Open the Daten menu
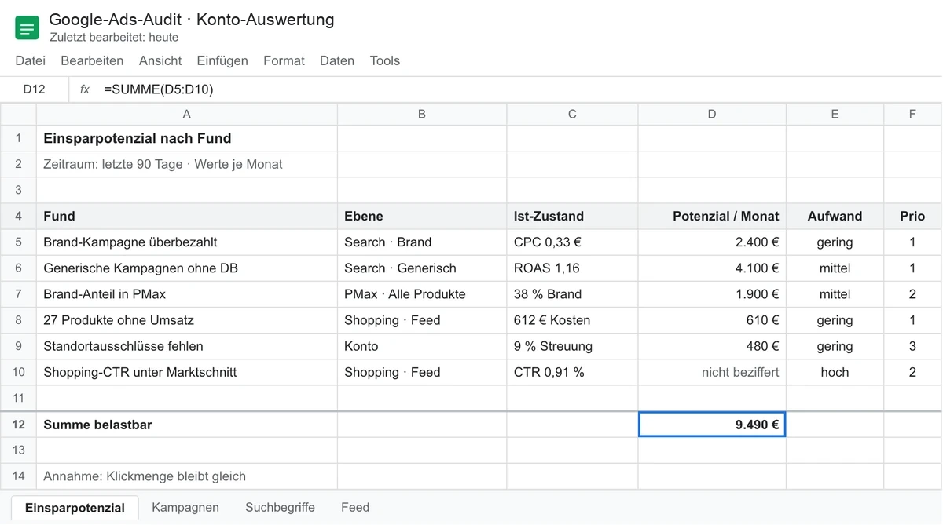 tap(337, 60)
